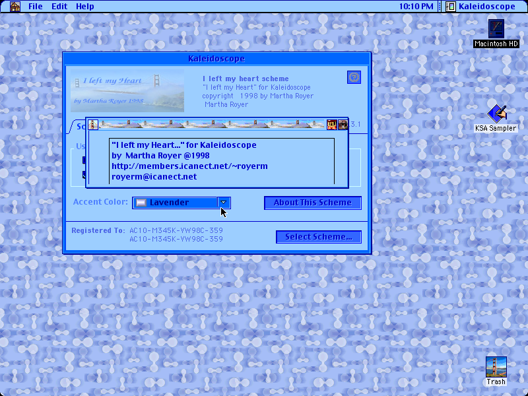Click the About This Scheme button
This screenshot has height=396, width=528.
313,203
